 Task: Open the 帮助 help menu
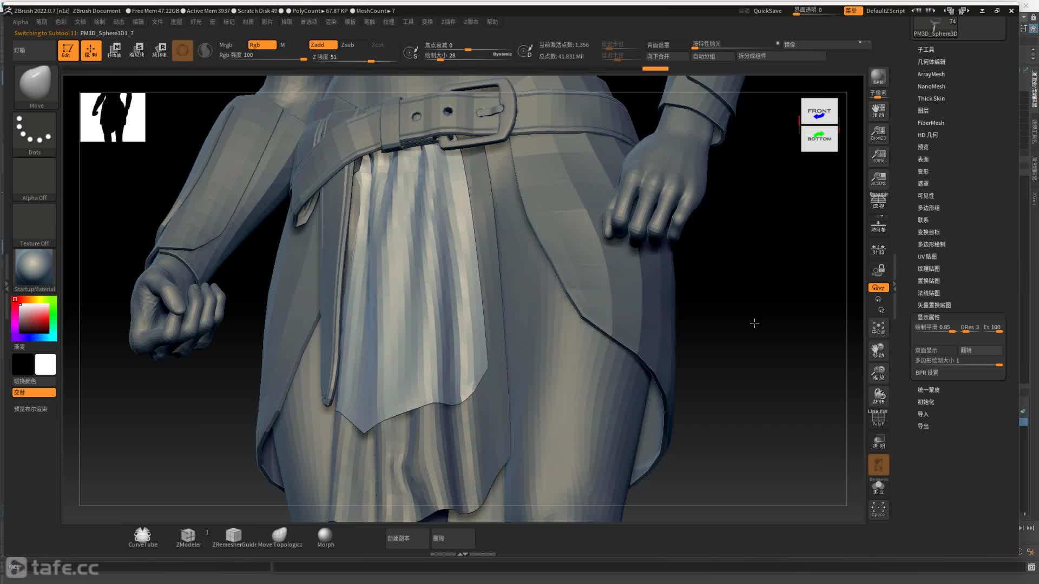pos(492,22)
